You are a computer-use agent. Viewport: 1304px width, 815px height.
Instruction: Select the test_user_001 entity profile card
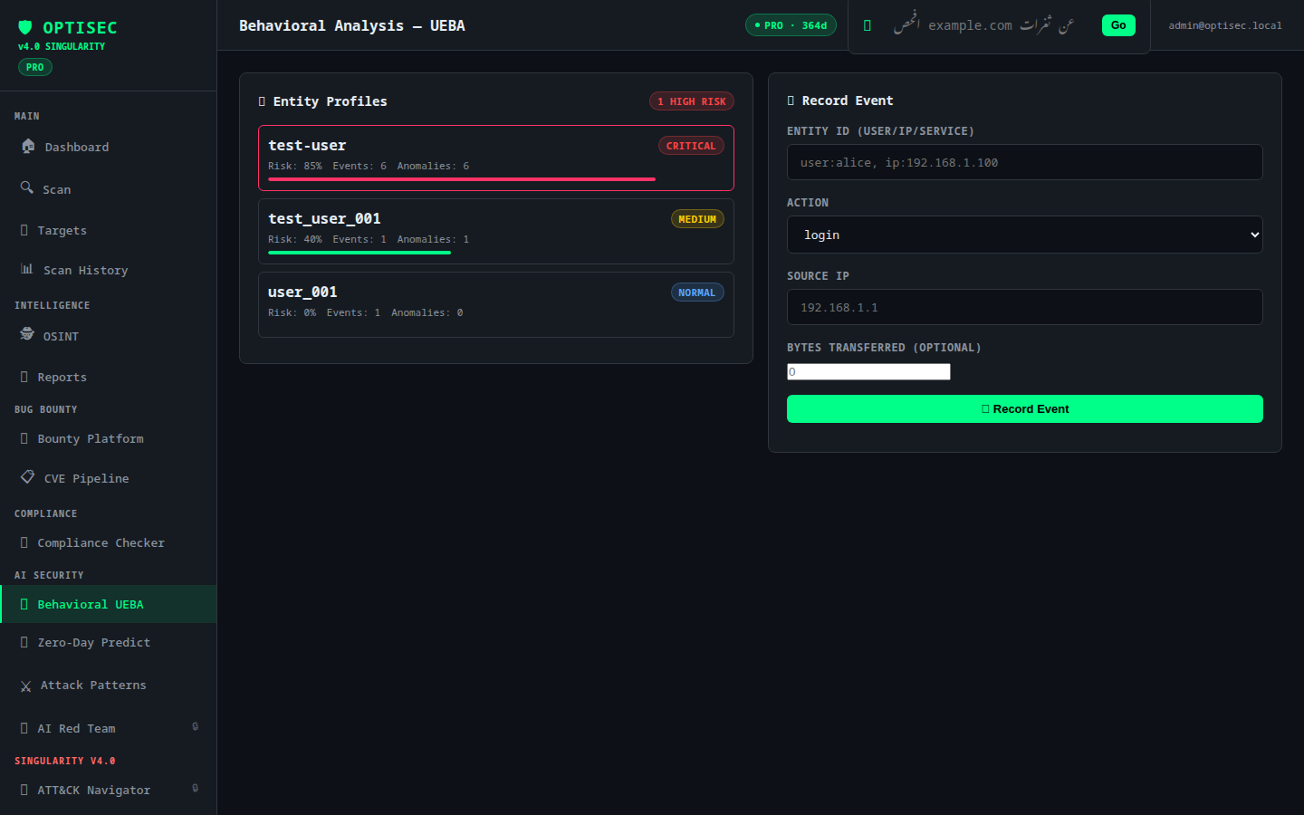click(x=496, y=231)
